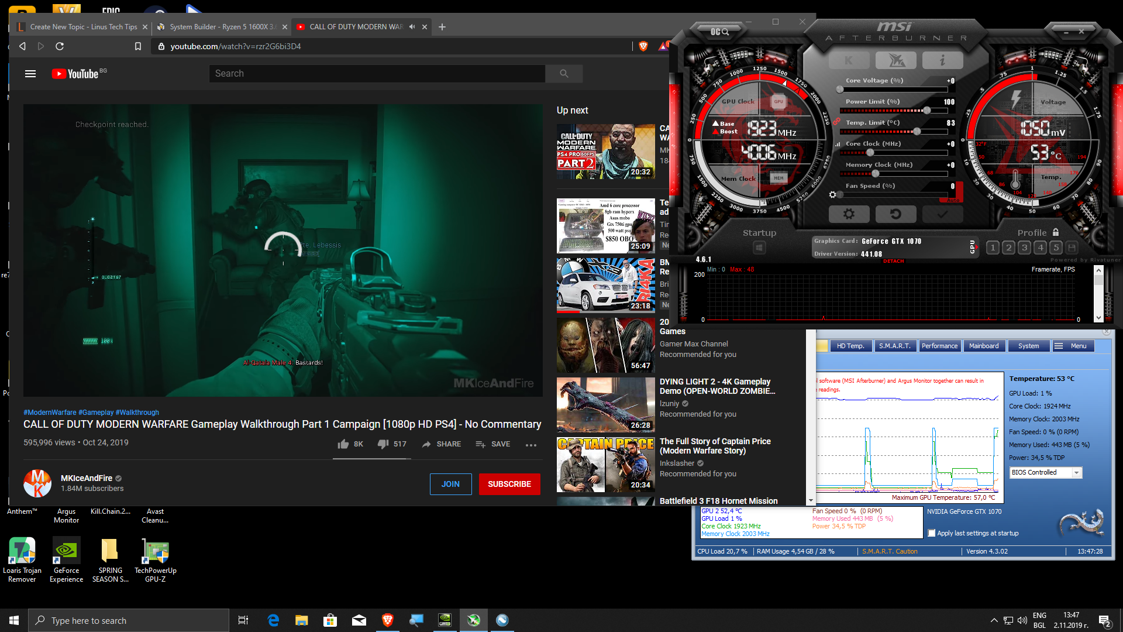Reload the page in Brave
1123x632 pixels.
(x=59, y=46)
